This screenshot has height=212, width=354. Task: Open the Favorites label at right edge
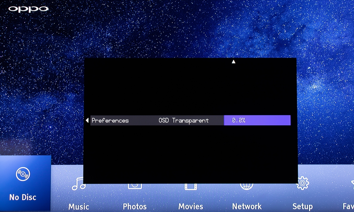pos(348,207)
